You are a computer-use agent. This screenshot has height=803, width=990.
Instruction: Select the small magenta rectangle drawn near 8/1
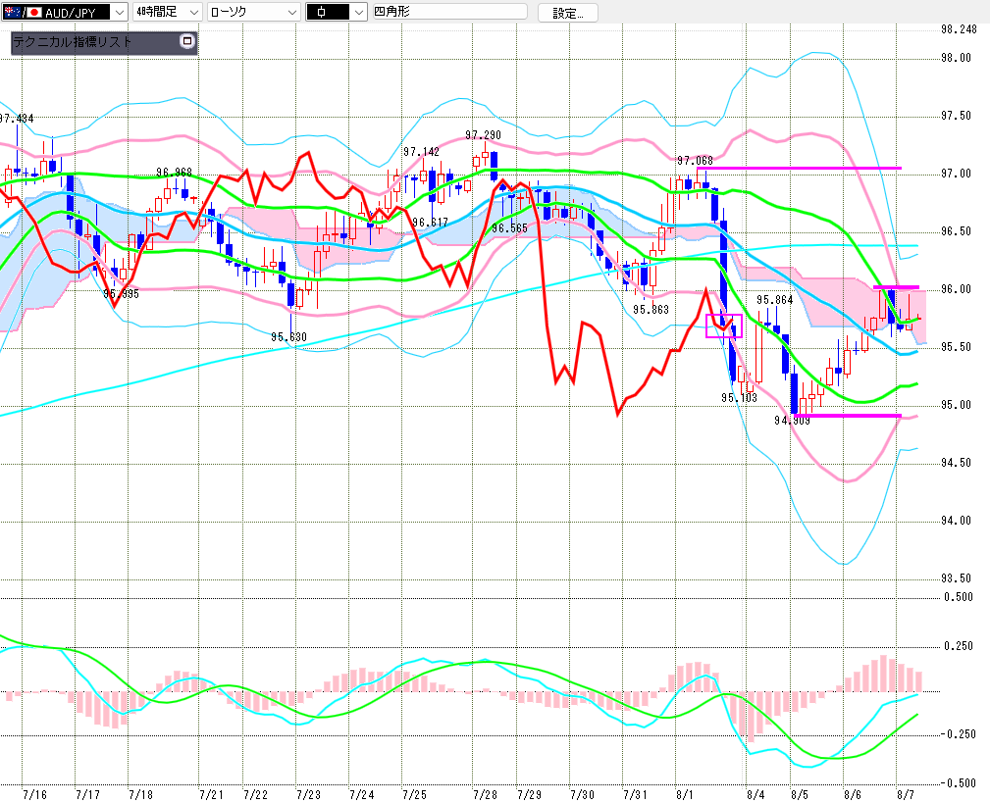723,326
